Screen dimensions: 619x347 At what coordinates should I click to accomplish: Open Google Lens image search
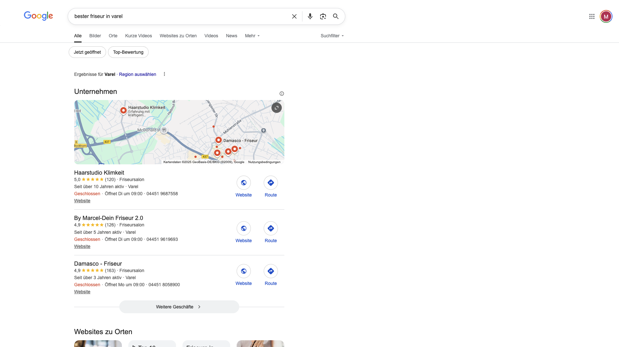[x=323, y=16]
